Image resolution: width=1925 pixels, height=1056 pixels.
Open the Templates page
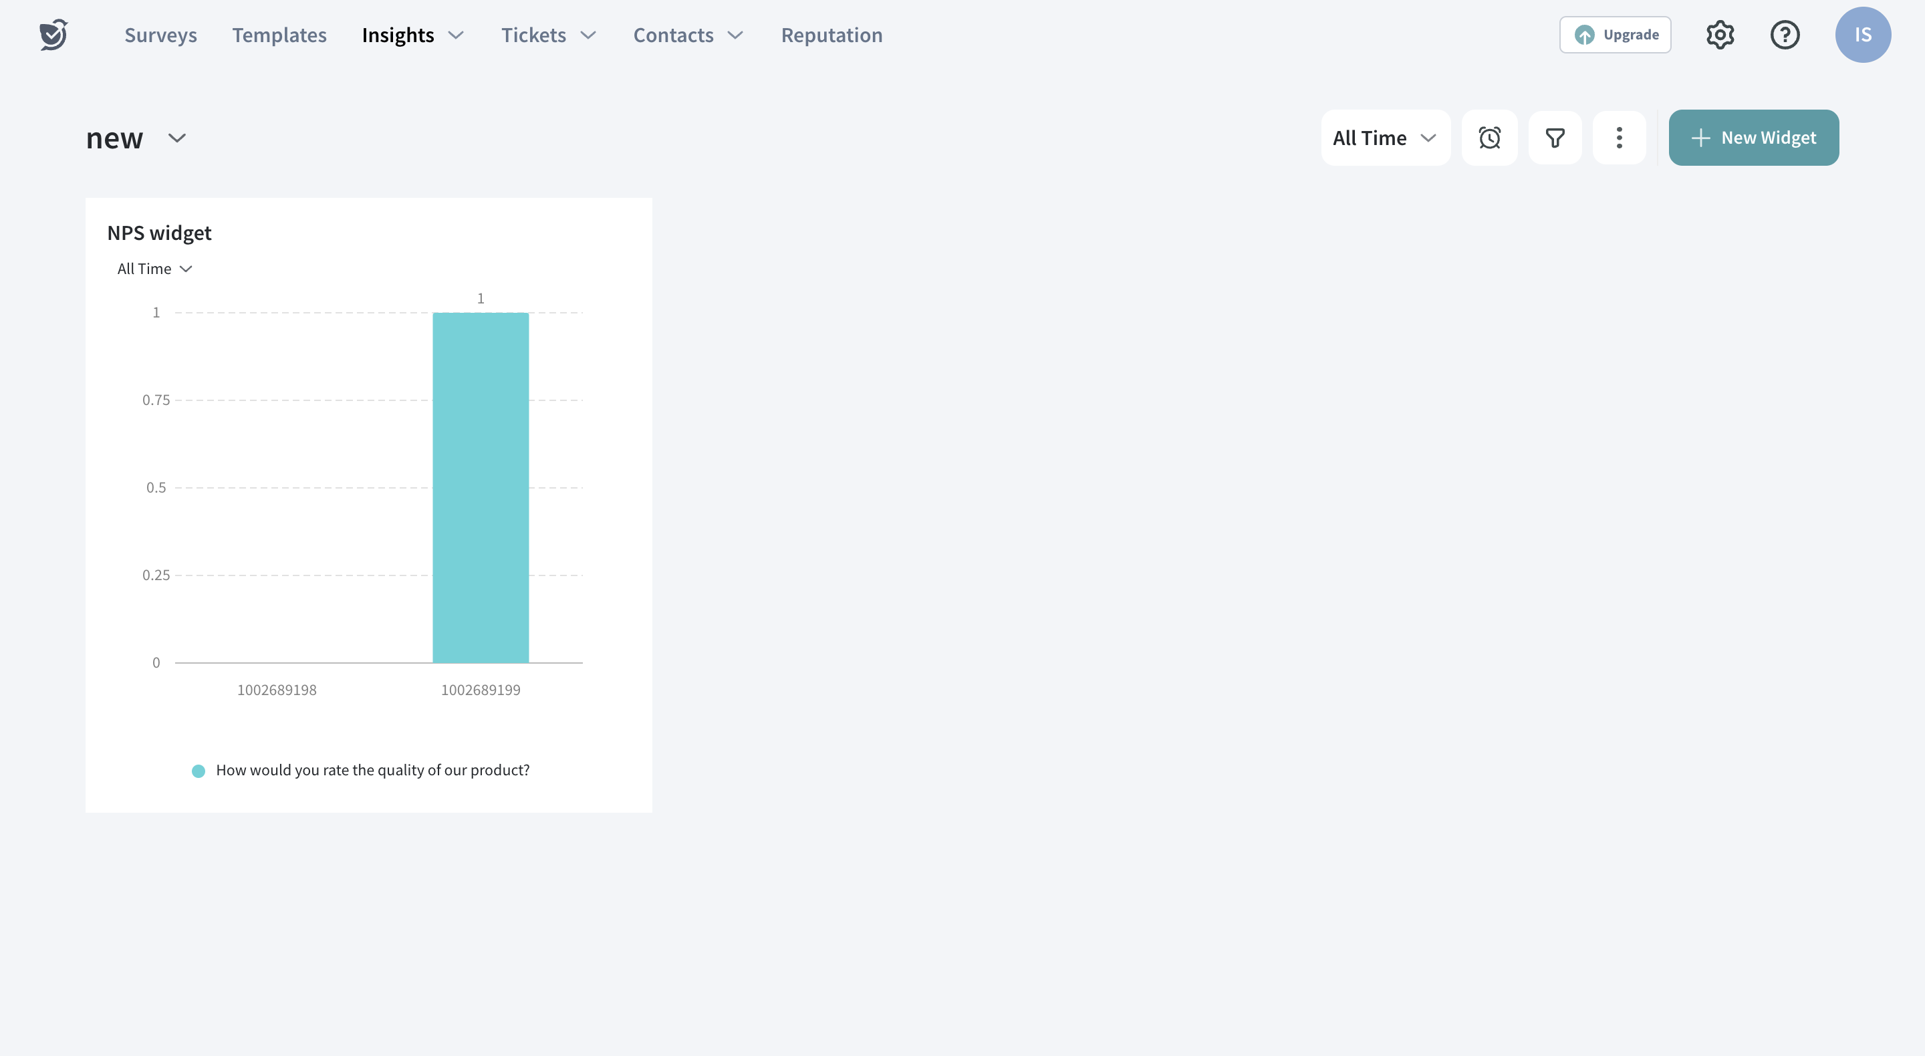tap(279, 35)
